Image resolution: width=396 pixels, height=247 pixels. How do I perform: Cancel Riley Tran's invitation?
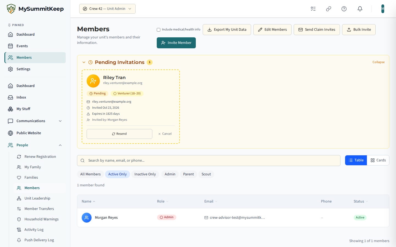point(165,134)
